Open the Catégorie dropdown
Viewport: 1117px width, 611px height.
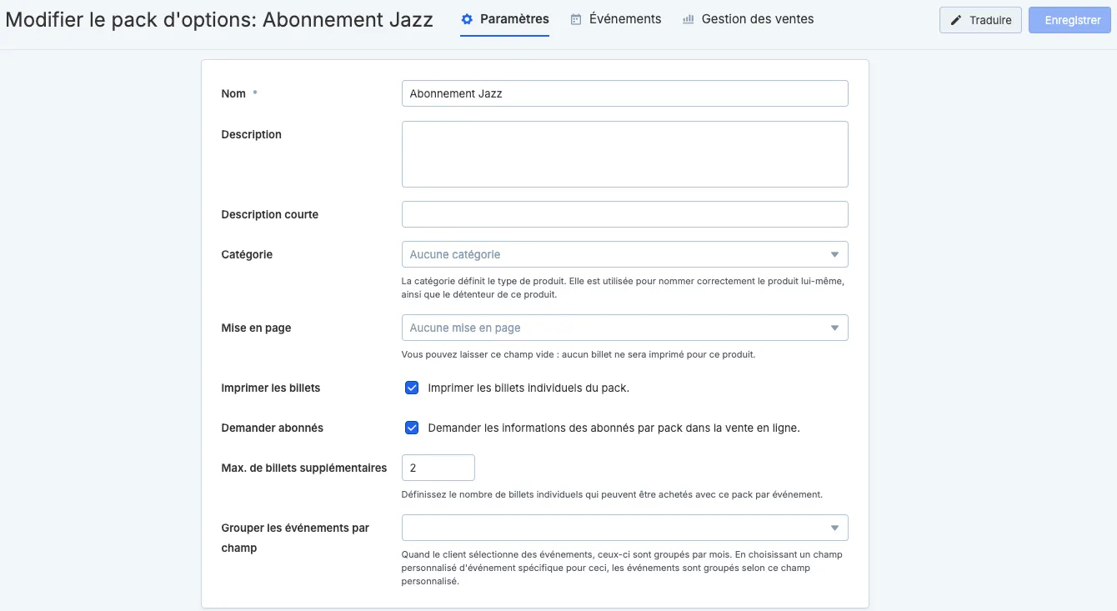coord(625,254)
